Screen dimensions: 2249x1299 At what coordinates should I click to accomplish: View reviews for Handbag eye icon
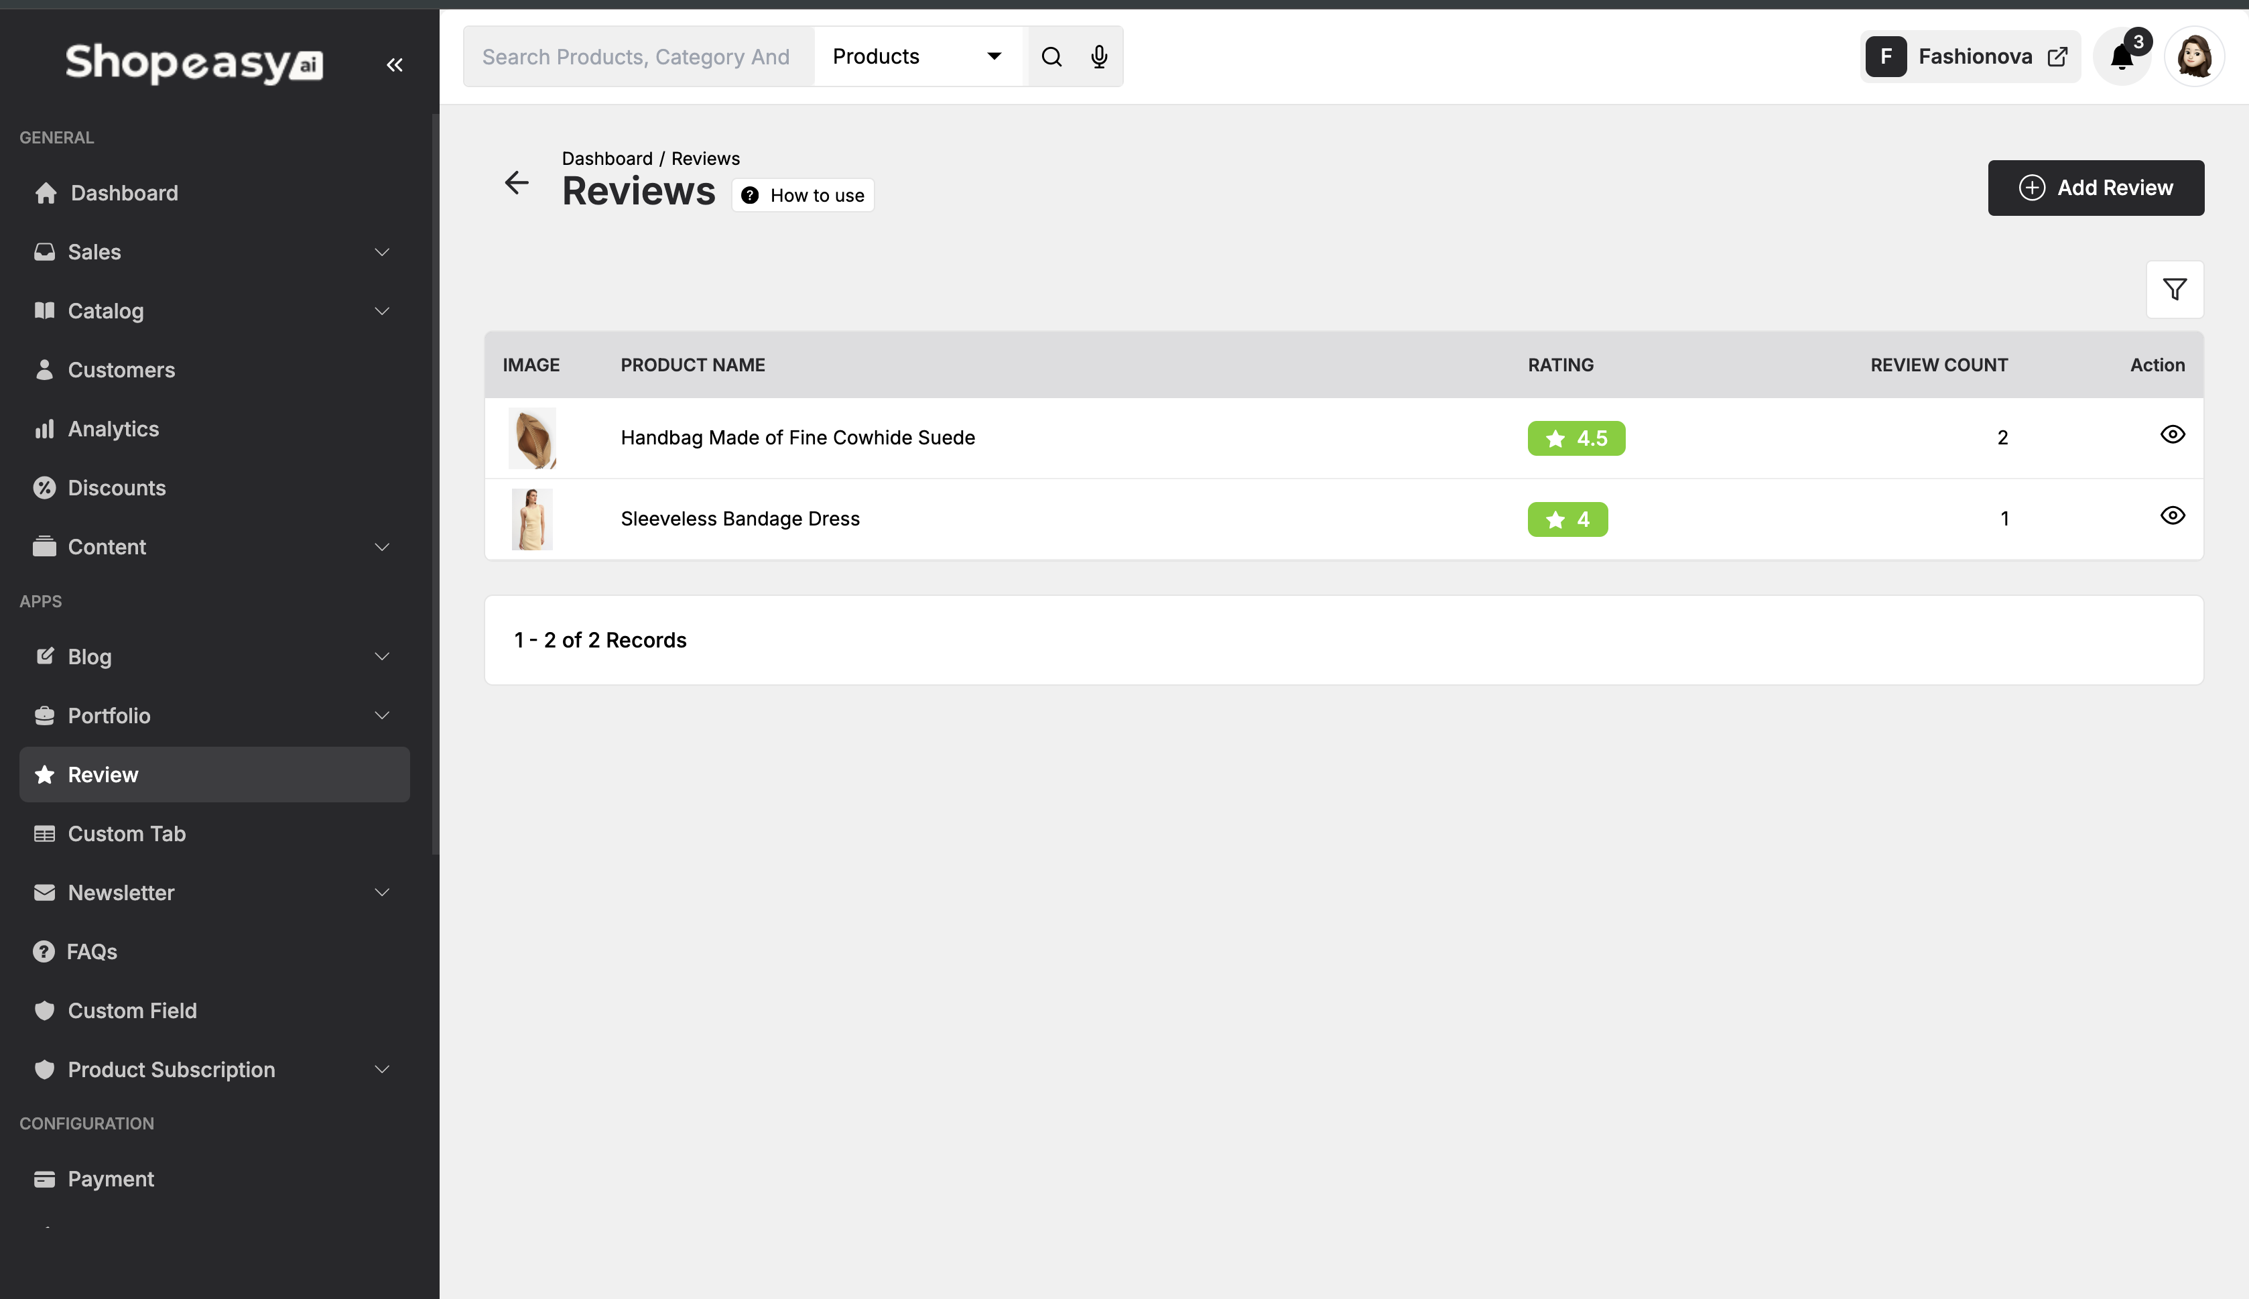(2173, 434)
